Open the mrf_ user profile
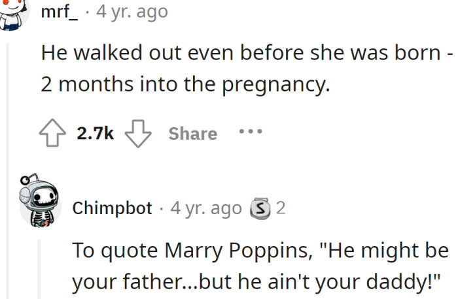The height and width of the screenshot is (299, 458). pyautogui.click(x=60, y=11)
